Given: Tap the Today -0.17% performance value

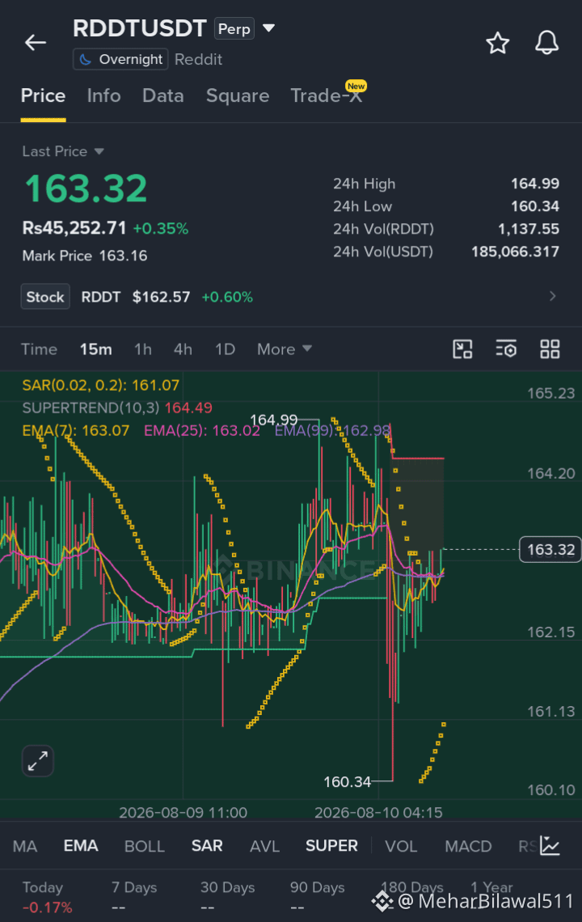Looking at the screenshot, I should 47,907.
